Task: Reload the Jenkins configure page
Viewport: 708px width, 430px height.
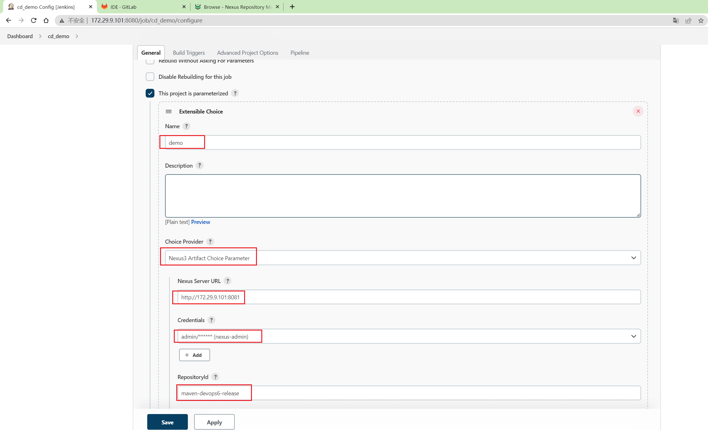Action: coord(34,20)
